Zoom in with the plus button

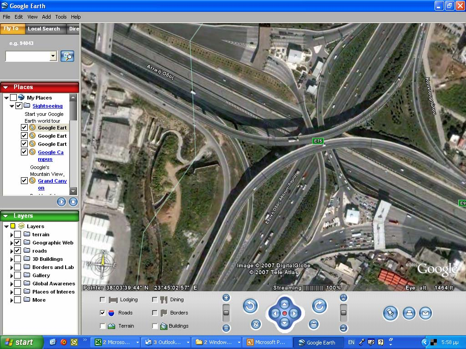coord(226,298)
